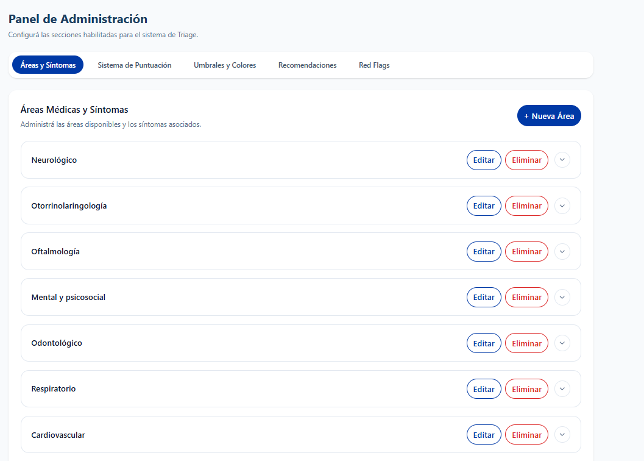Edit the Neurológico area

484,160
